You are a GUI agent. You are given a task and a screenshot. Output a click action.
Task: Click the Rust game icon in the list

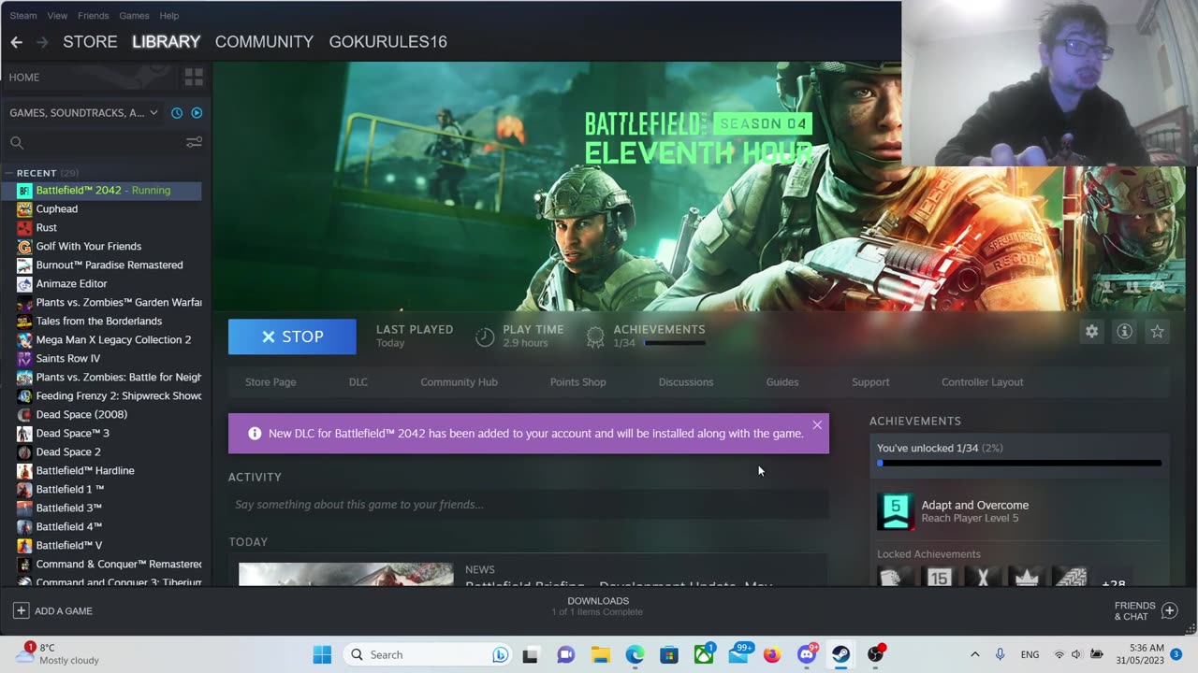coord(24,228)
